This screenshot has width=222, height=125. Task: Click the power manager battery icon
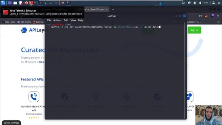(200, 3)
